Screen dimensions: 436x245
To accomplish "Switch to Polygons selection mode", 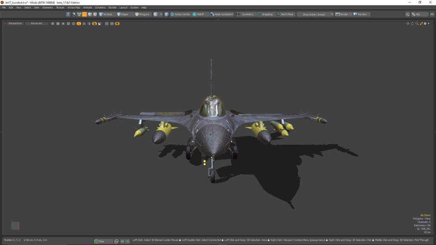I will click(x=142, y=14).
